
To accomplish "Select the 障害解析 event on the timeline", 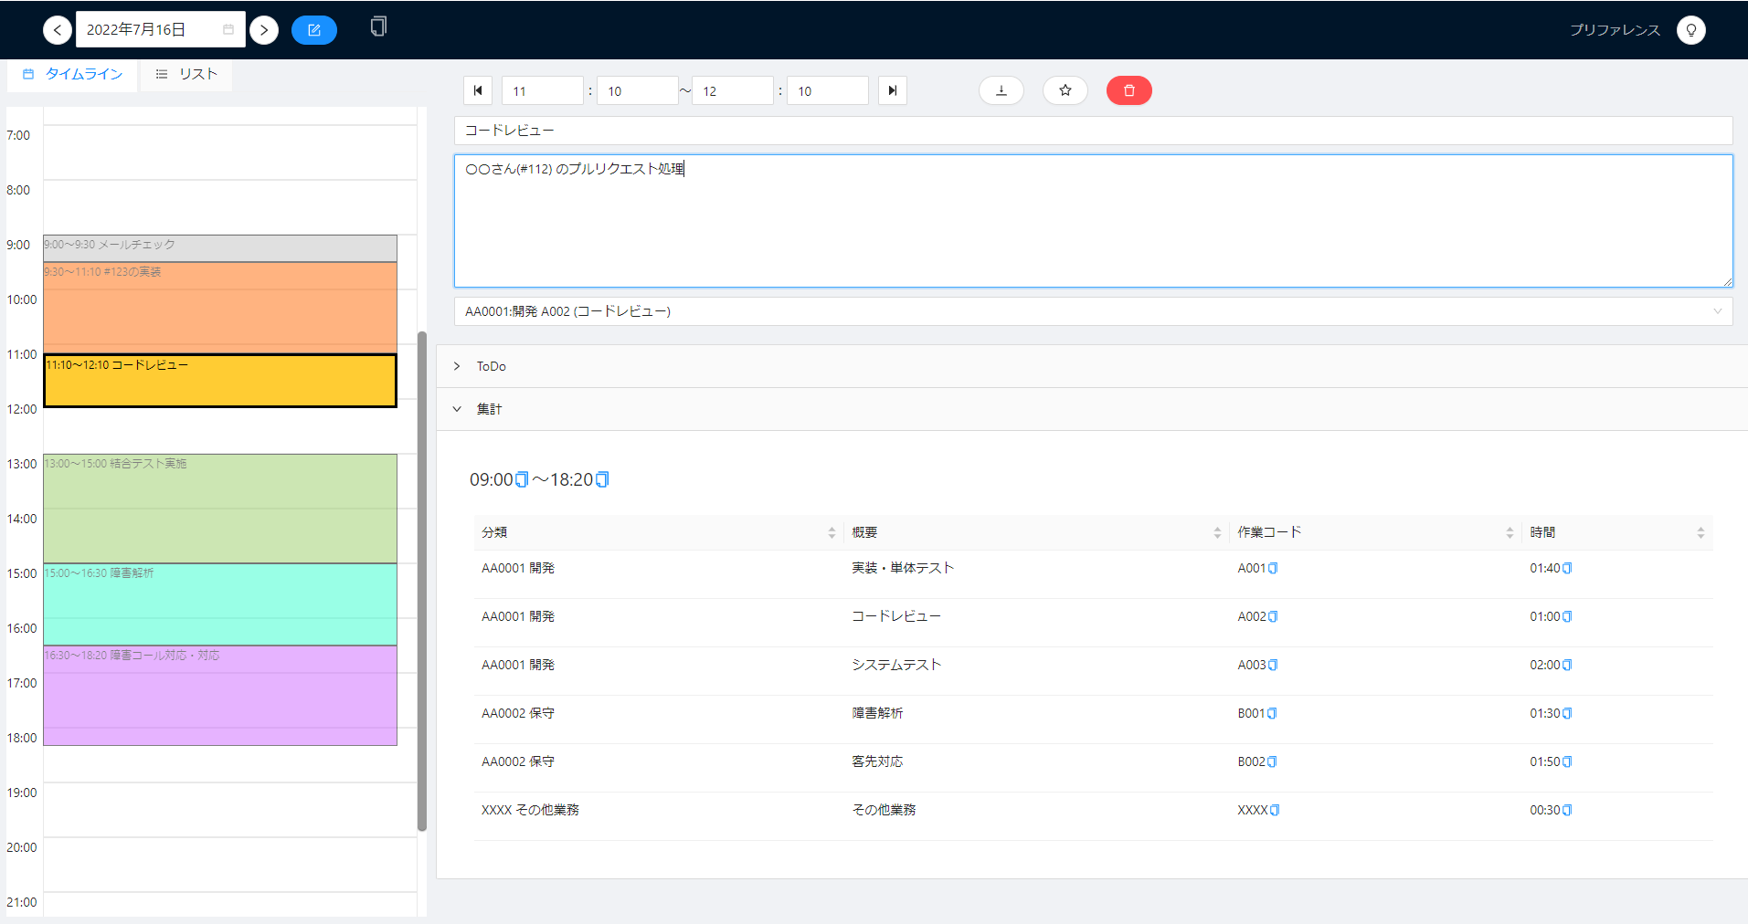I will pyautogui.click(x=219, y=603).
